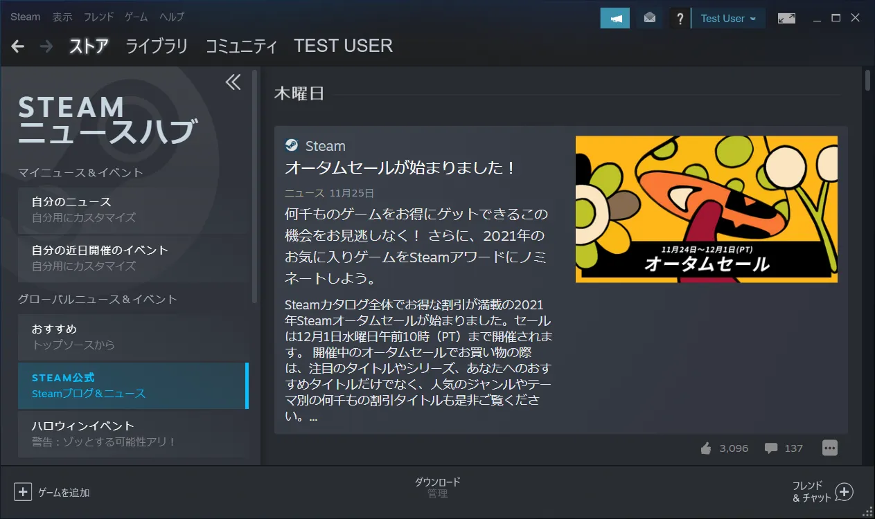
Task: Select 自分の近日開催のイベント in sidebar
Action: click(133, 257)
